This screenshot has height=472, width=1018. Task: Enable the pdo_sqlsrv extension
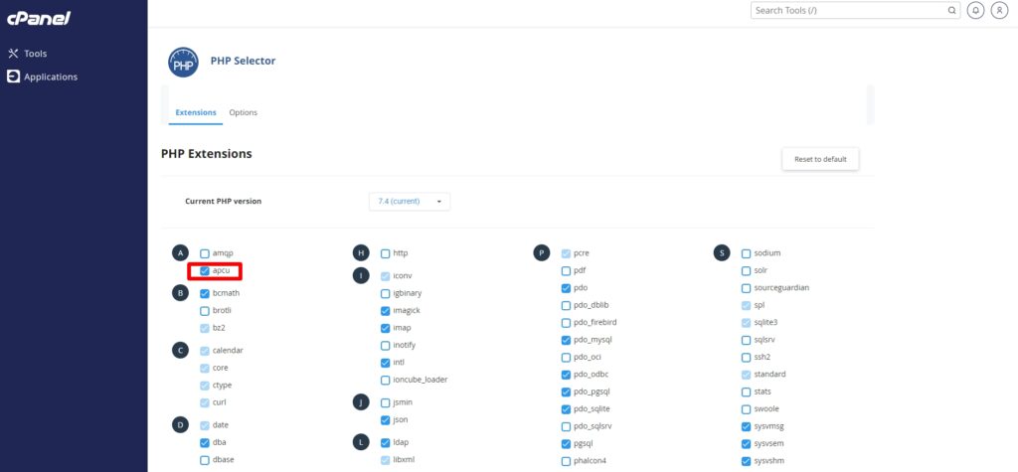(566, 426)
